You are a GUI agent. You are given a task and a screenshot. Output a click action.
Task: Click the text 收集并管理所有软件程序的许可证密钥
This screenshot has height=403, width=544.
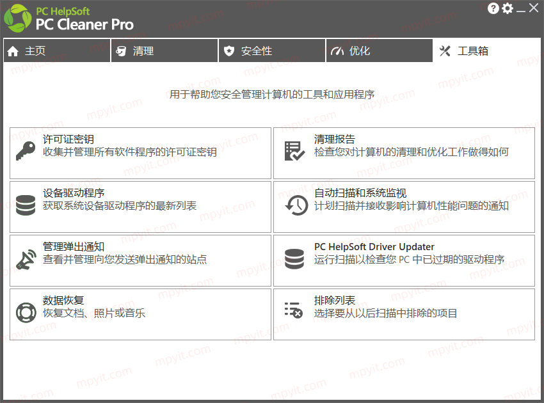tap(130, 152)
